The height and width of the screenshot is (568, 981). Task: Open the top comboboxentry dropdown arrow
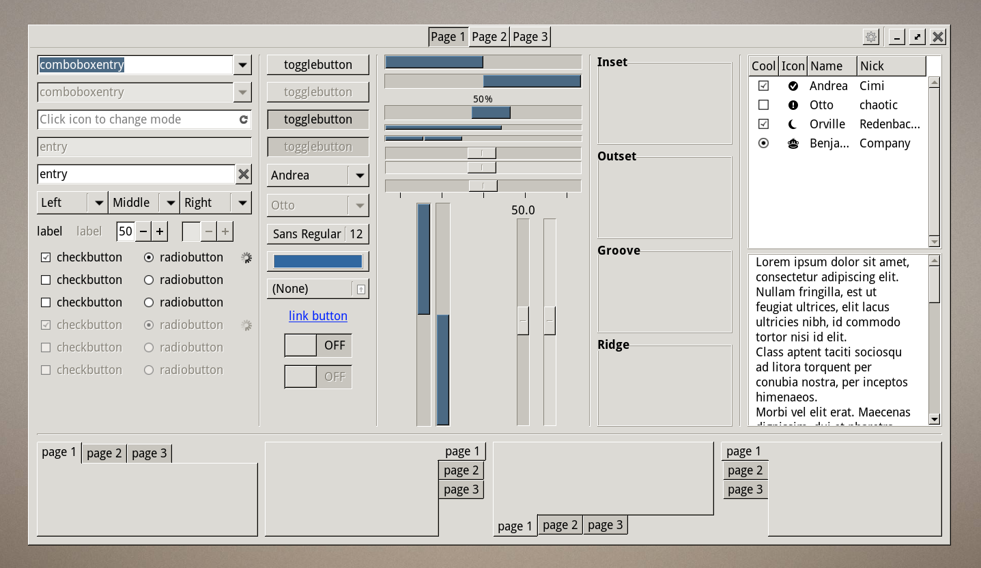point(242,65)
